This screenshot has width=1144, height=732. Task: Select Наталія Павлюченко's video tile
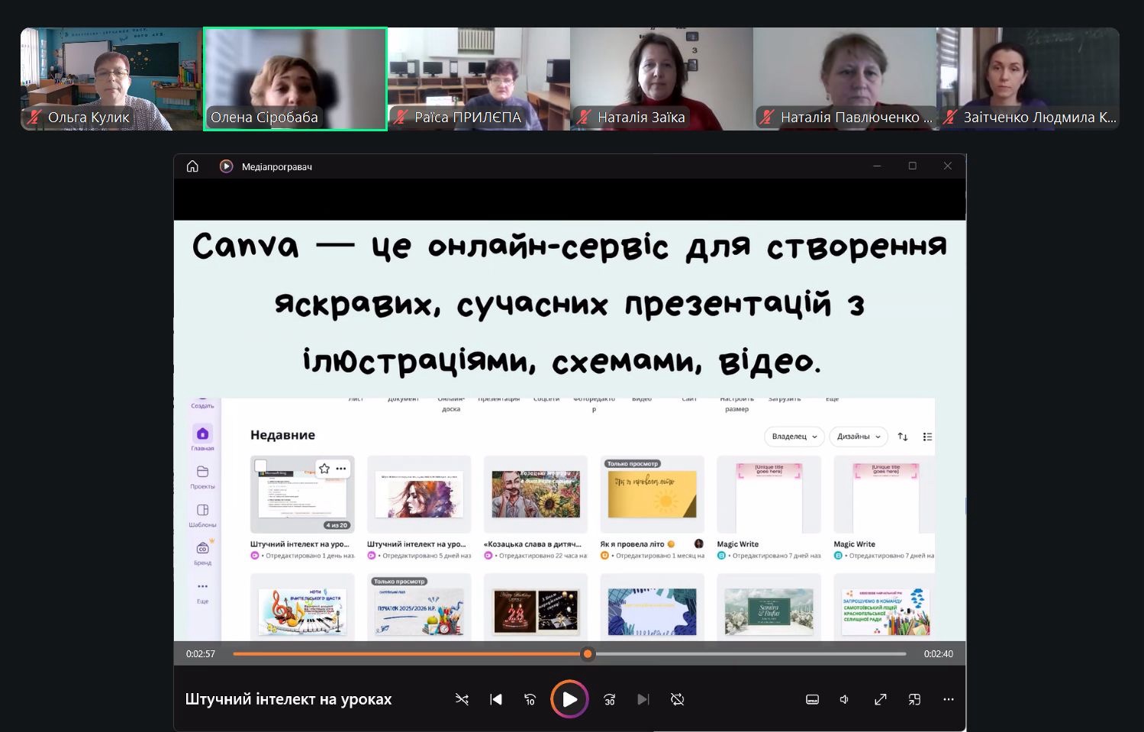coord(845,79)
